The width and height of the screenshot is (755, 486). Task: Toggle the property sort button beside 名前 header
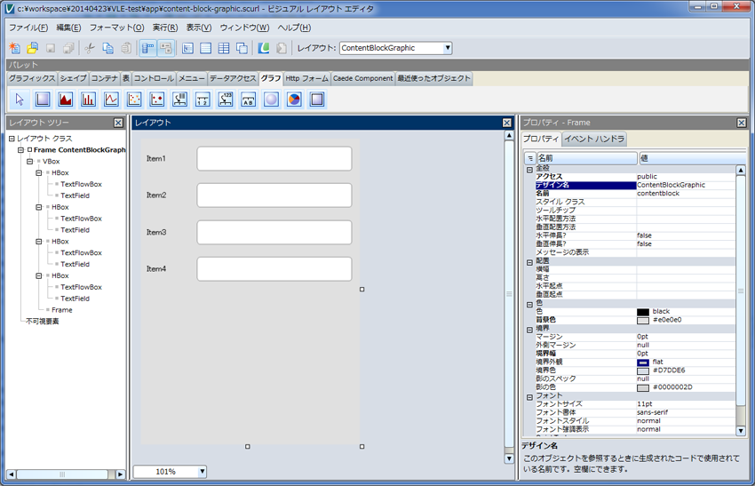pyautogui.click(x=528, y=158)
